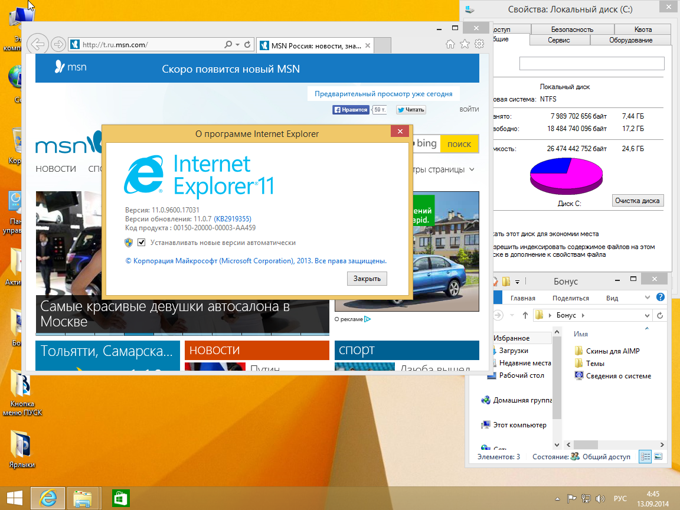Select the Темы folder
The height and width of the screenshot is (510, 680).
(595, 364)
